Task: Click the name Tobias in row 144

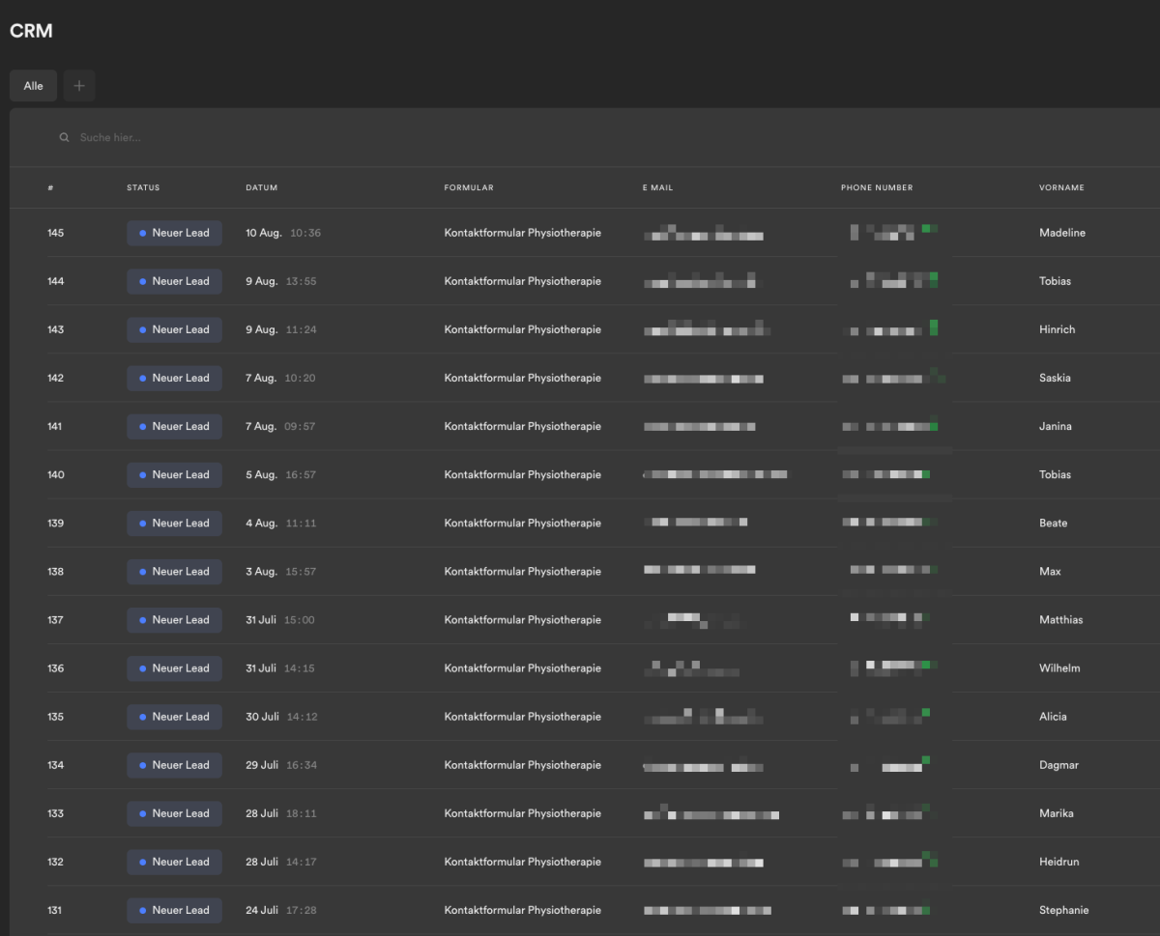Action: coord(1055,281)
